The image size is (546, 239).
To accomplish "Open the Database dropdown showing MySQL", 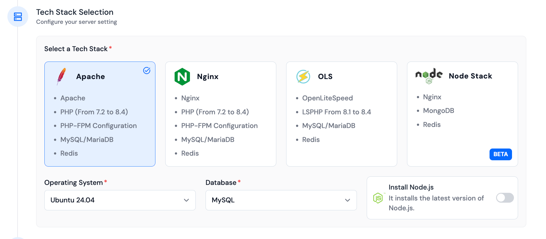I will pos(281,200).
